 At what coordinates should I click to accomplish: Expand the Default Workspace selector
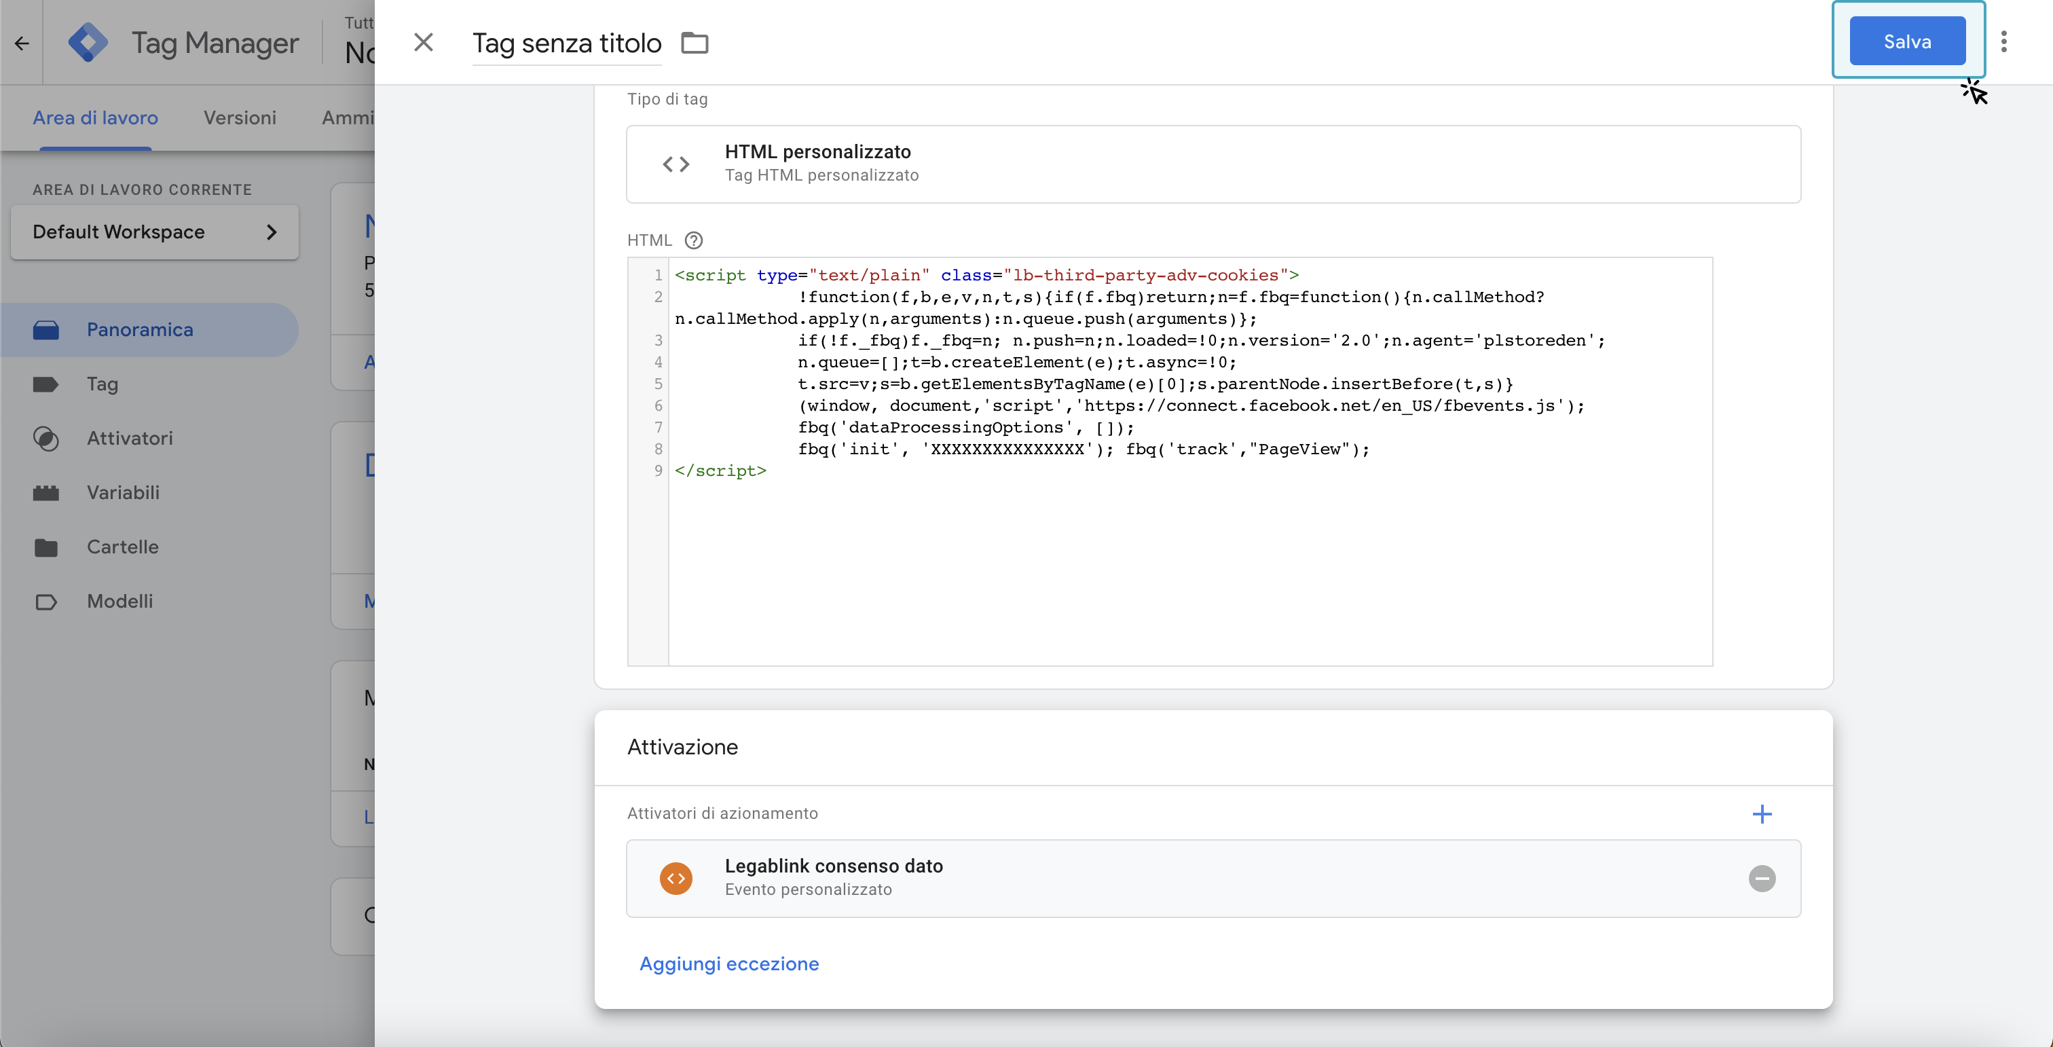[x=155, y=232]
